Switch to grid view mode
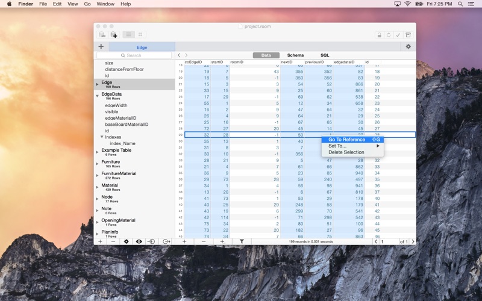This screenshot has width=482, height=301. coord(140,35)
